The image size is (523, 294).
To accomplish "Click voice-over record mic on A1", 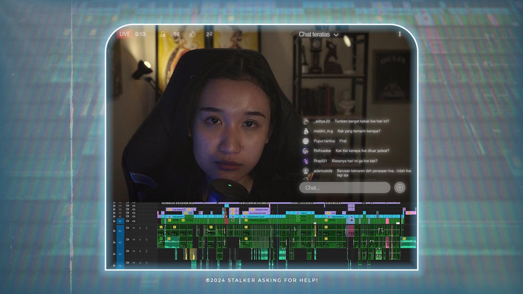I will [x=147, y=228].
